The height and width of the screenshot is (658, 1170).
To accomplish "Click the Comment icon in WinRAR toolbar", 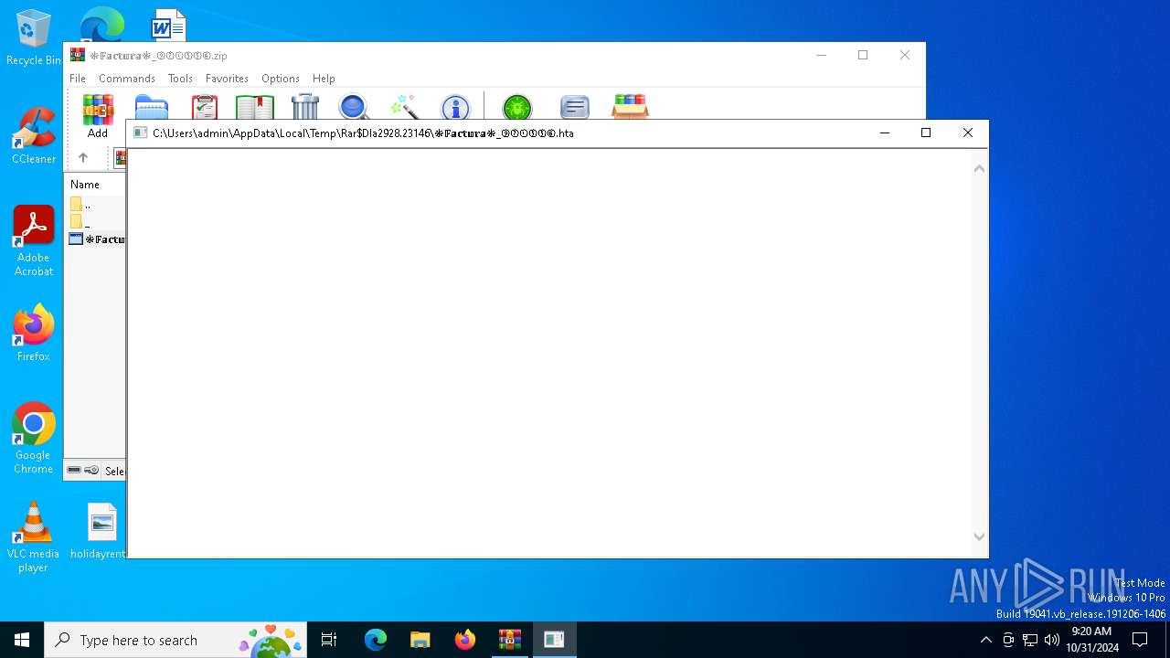I will pos(575,108).
